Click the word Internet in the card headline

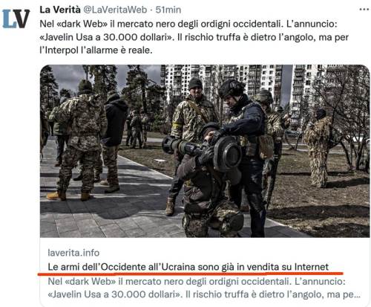point(312,267)
